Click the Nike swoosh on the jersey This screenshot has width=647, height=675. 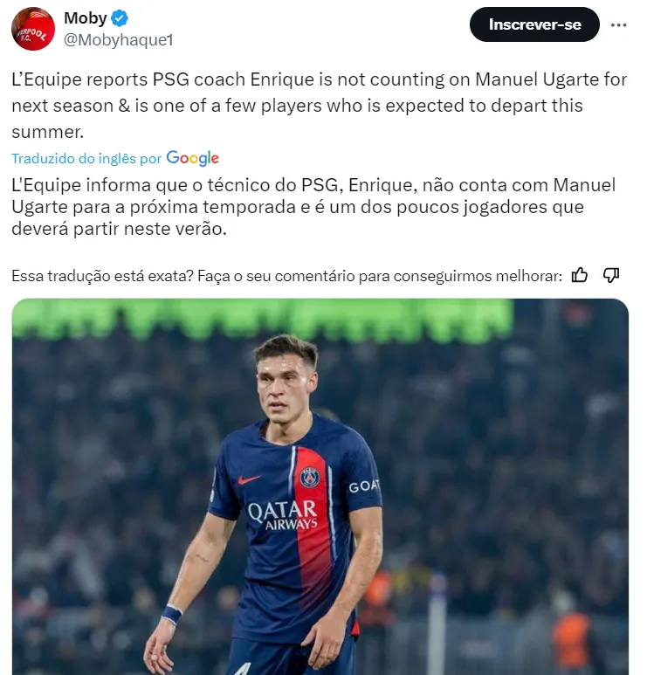click(250, 479)
